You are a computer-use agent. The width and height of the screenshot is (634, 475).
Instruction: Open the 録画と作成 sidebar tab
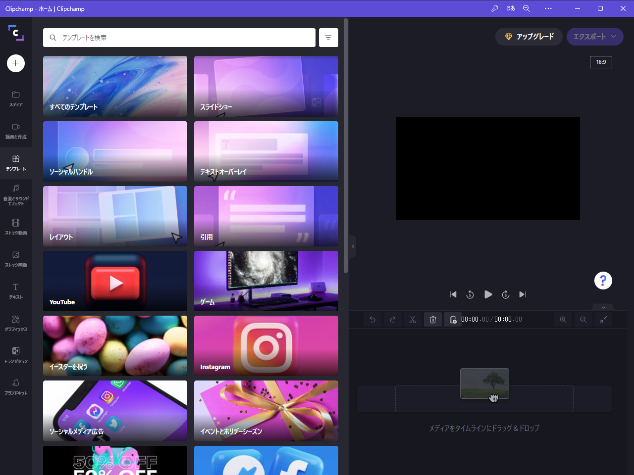point(16,131)
